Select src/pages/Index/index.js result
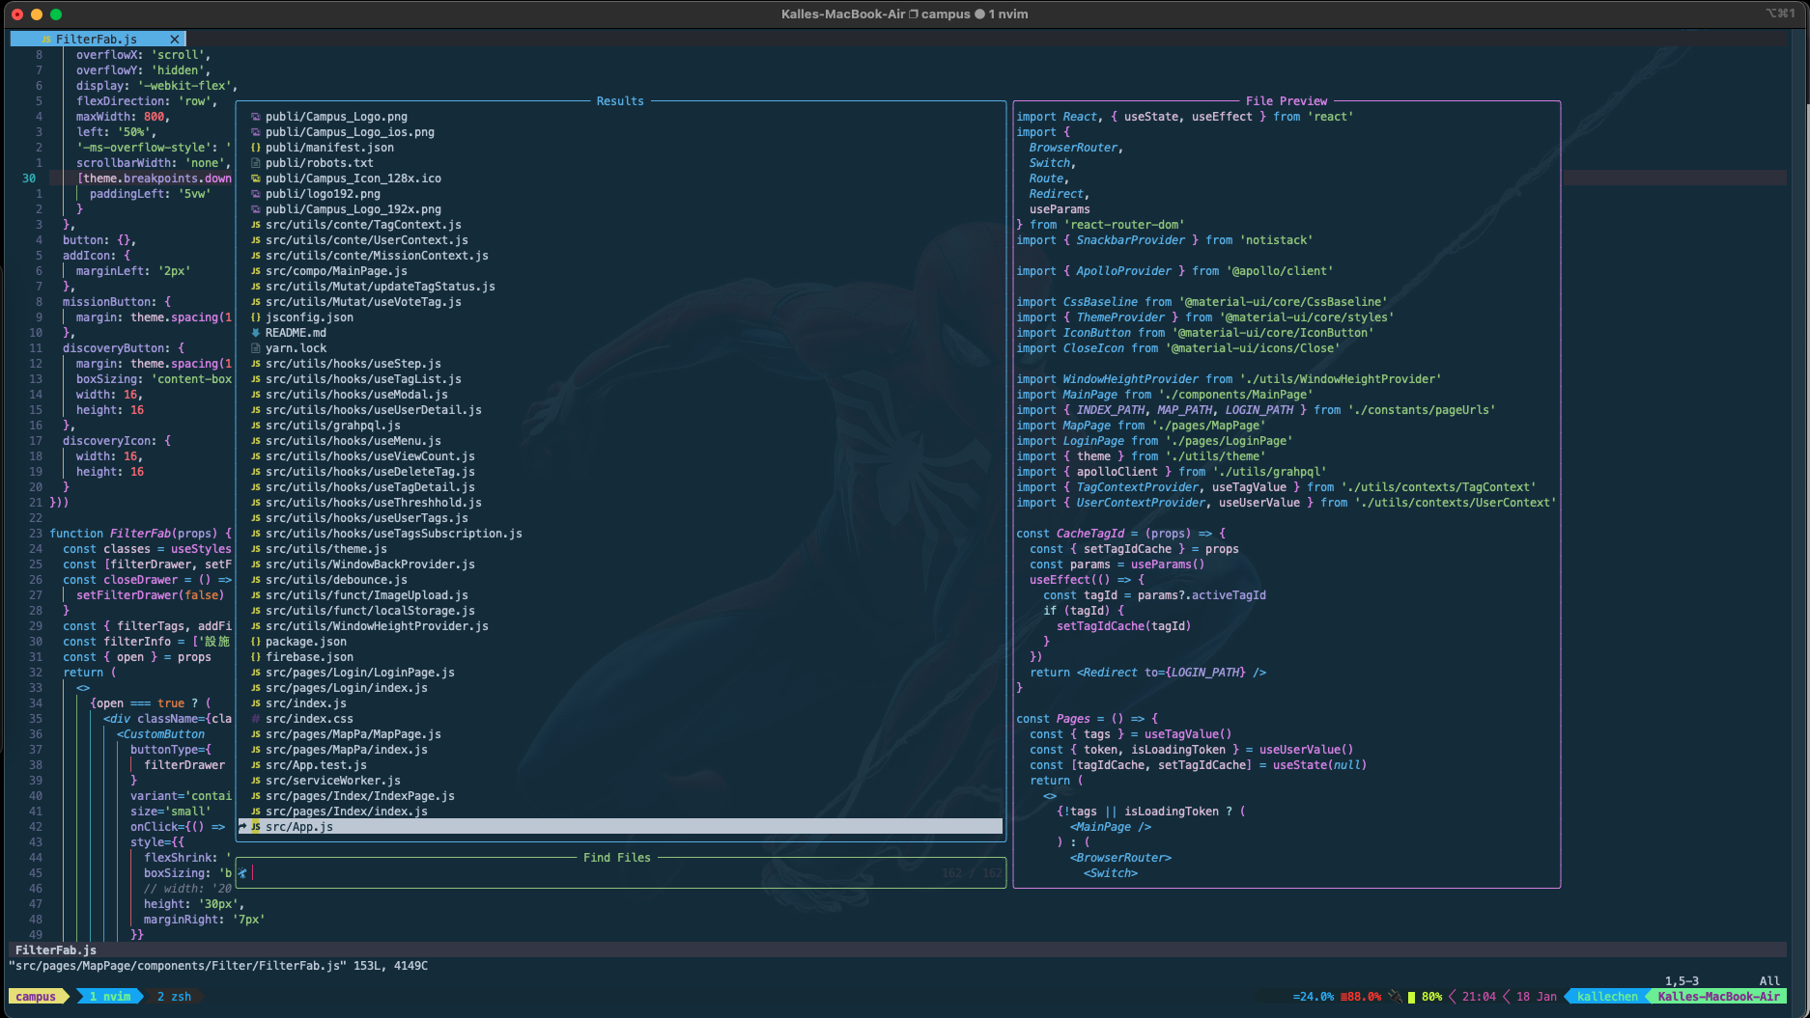This screenshot has height=1018, width=1810. click(x=347, y=812)
